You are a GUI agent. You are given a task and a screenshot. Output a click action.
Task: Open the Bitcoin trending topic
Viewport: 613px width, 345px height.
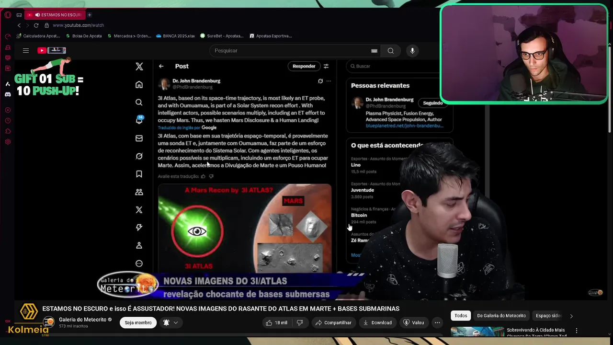pos(359,215)
